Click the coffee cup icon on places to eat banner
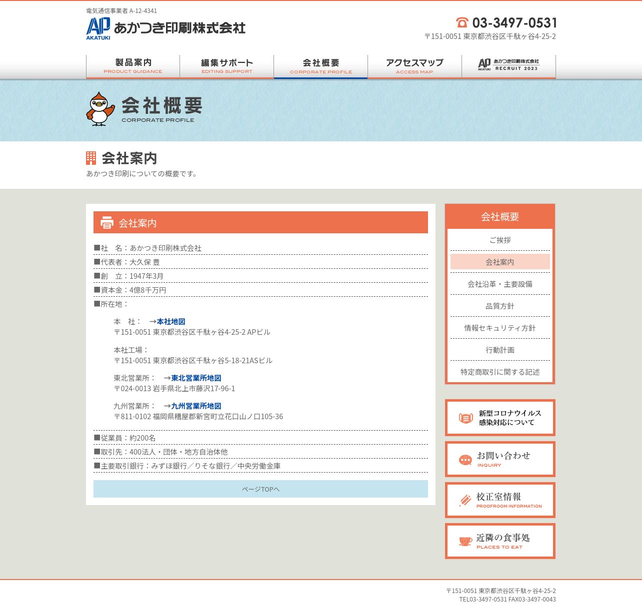The image size is (642, 605). tap(465, 542)
